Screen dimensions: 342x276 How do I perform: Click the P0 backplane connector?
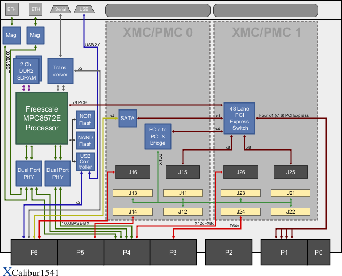click(318, 253)
